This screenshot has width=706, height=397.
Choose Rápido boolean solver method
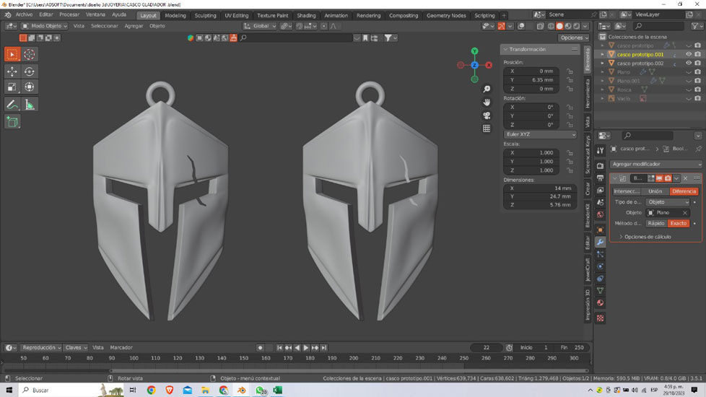click(x=655, y=223)
